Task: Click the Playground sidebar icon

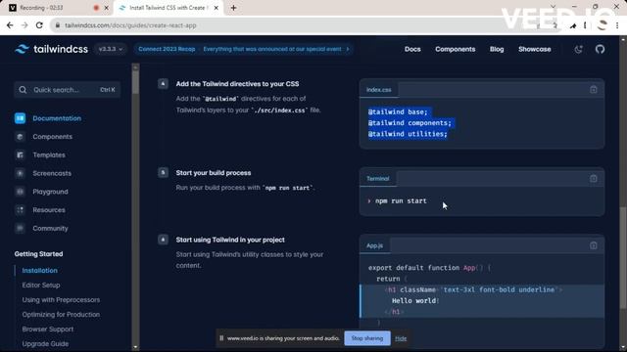Action: 20,192
